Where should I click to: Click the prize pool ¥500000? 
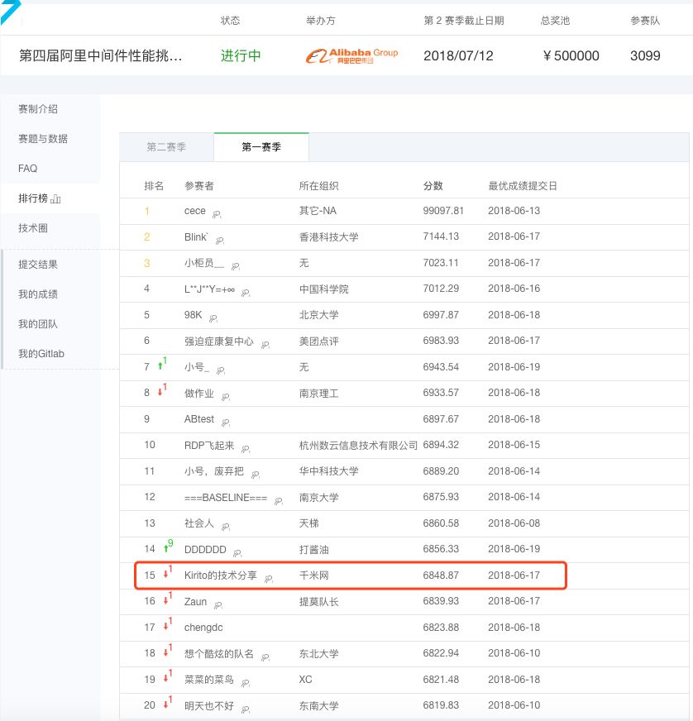tap(571, 55)
